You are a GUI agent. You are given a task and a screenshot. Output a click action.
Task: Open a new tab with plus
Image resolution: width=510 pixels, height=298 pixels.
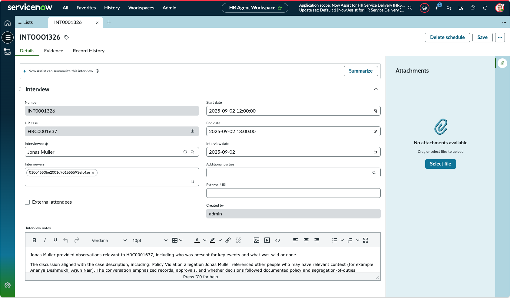tap(109, 22)
